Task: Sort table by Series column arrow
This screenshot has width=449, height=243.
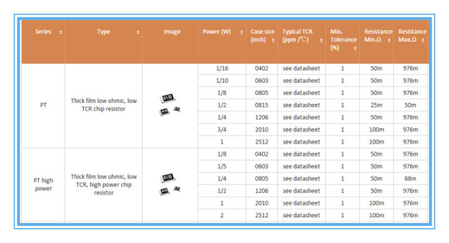Action: pyautogui.click(x=61, y=33)
